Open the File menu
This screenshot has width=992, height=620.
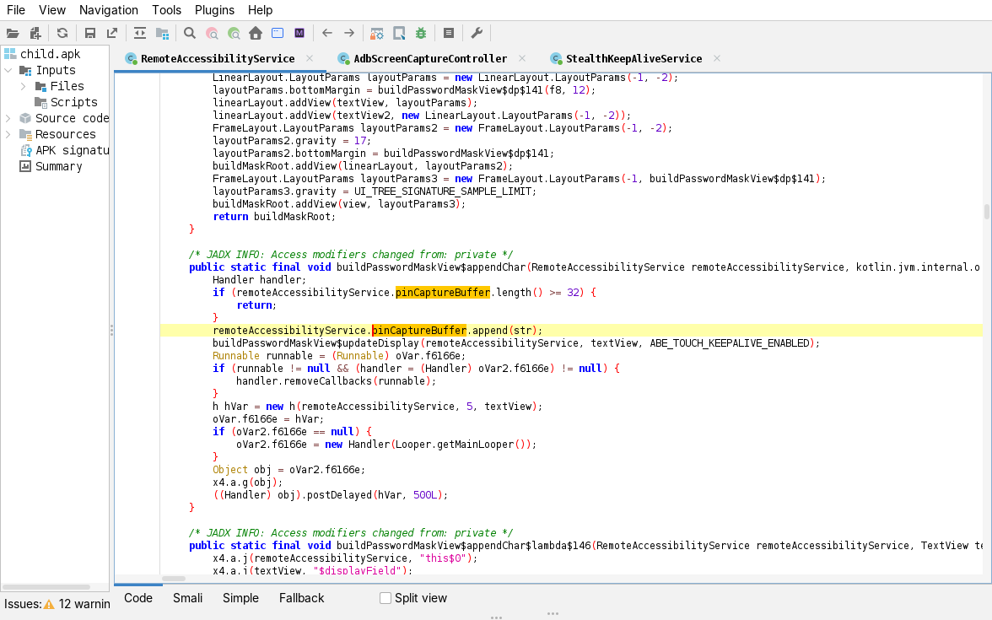tap(16, 10)
